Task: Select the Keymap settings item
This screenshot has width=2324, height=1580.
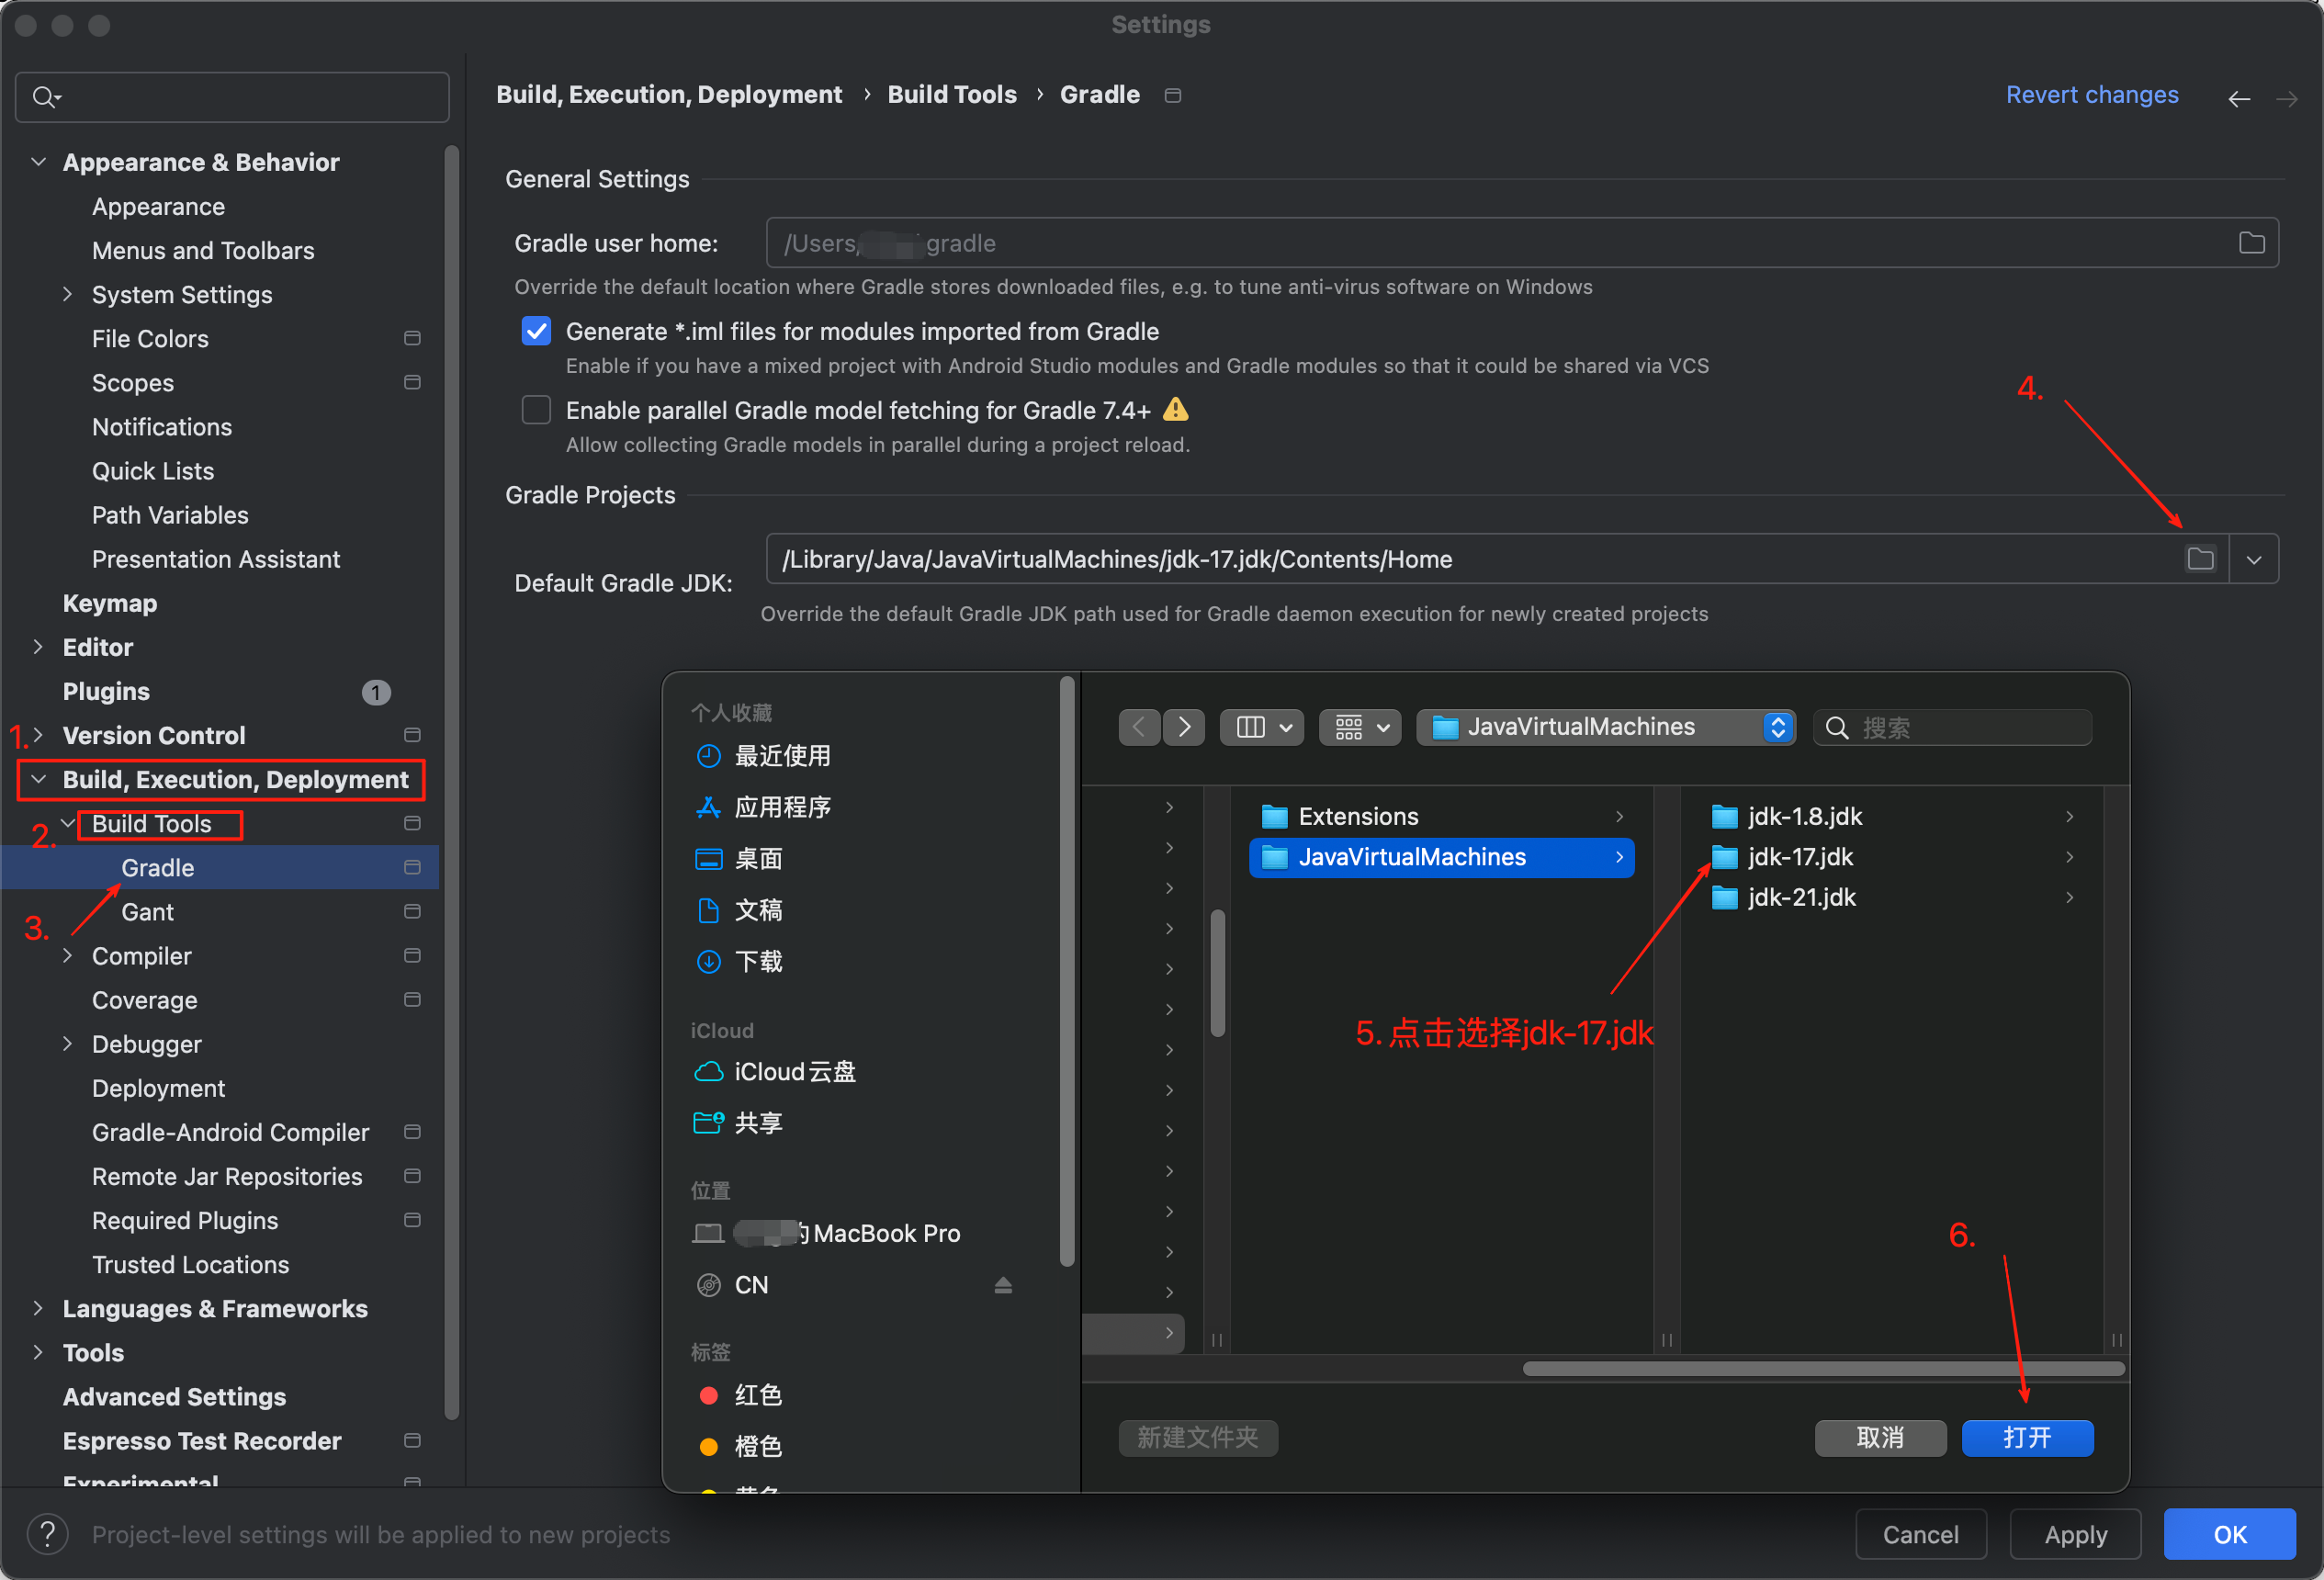Action: 109,603
